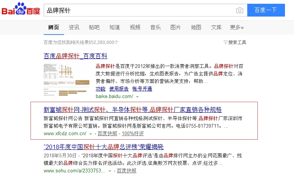Expand the 更多» menu
This screenshot has height=175, width=294.
(237, 27)
